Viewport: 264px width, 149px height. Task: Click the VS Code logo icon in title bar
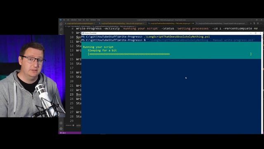pos(61,20)
